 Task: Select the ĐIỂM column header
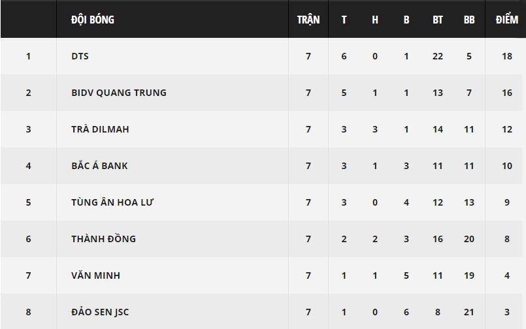pyautogui.click(x=507, y=19)
